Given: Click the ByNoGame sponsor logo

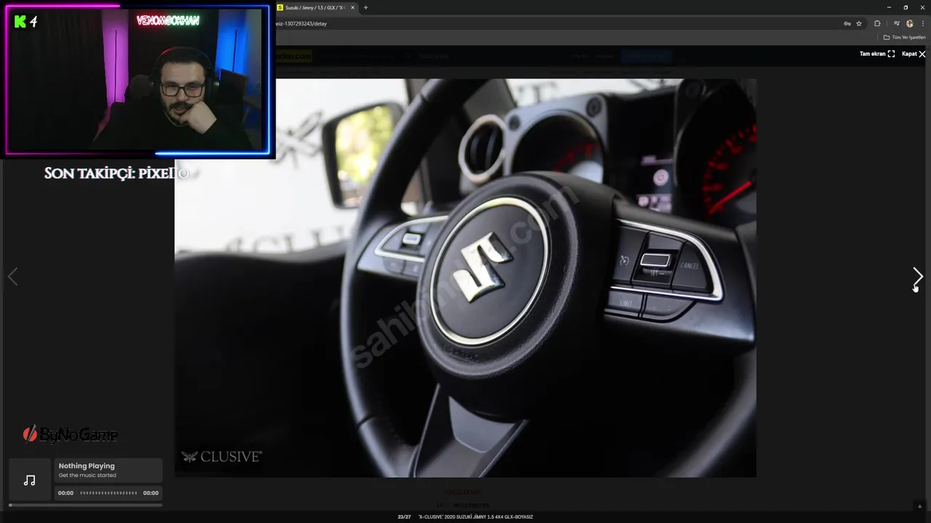Looking at the screenshot, I should click(71, 434).
